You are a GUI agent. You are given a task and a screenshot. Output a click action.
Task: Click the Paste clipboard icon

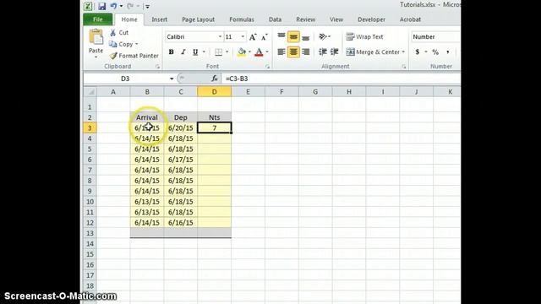click(96, 37)
